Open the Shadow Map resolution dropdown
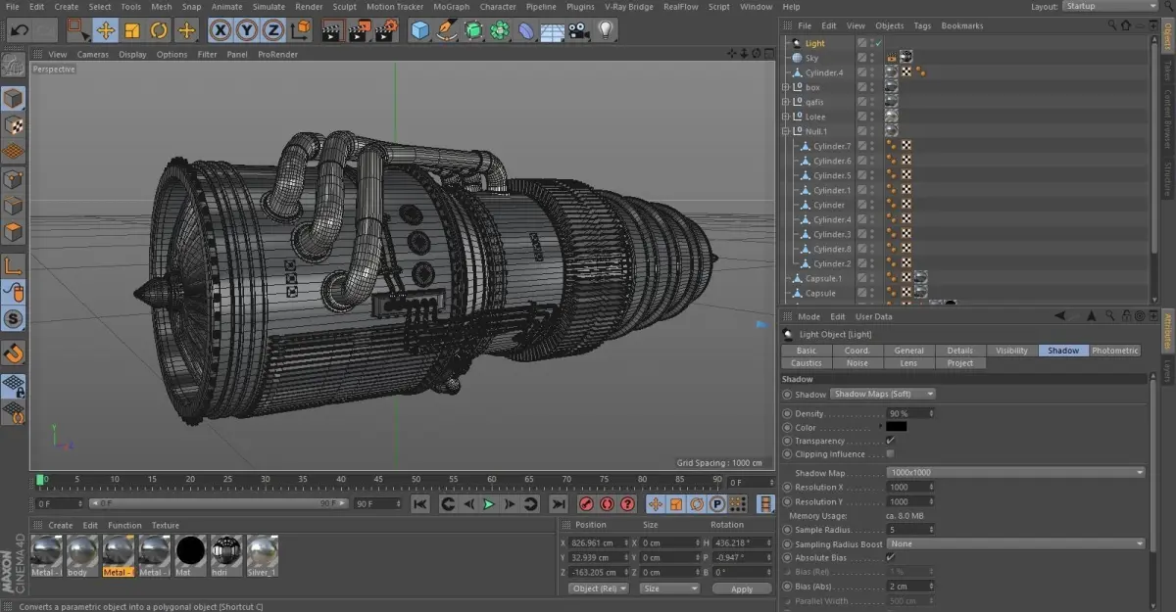This screenshot has height=612, width=1176. point(1015,473)
